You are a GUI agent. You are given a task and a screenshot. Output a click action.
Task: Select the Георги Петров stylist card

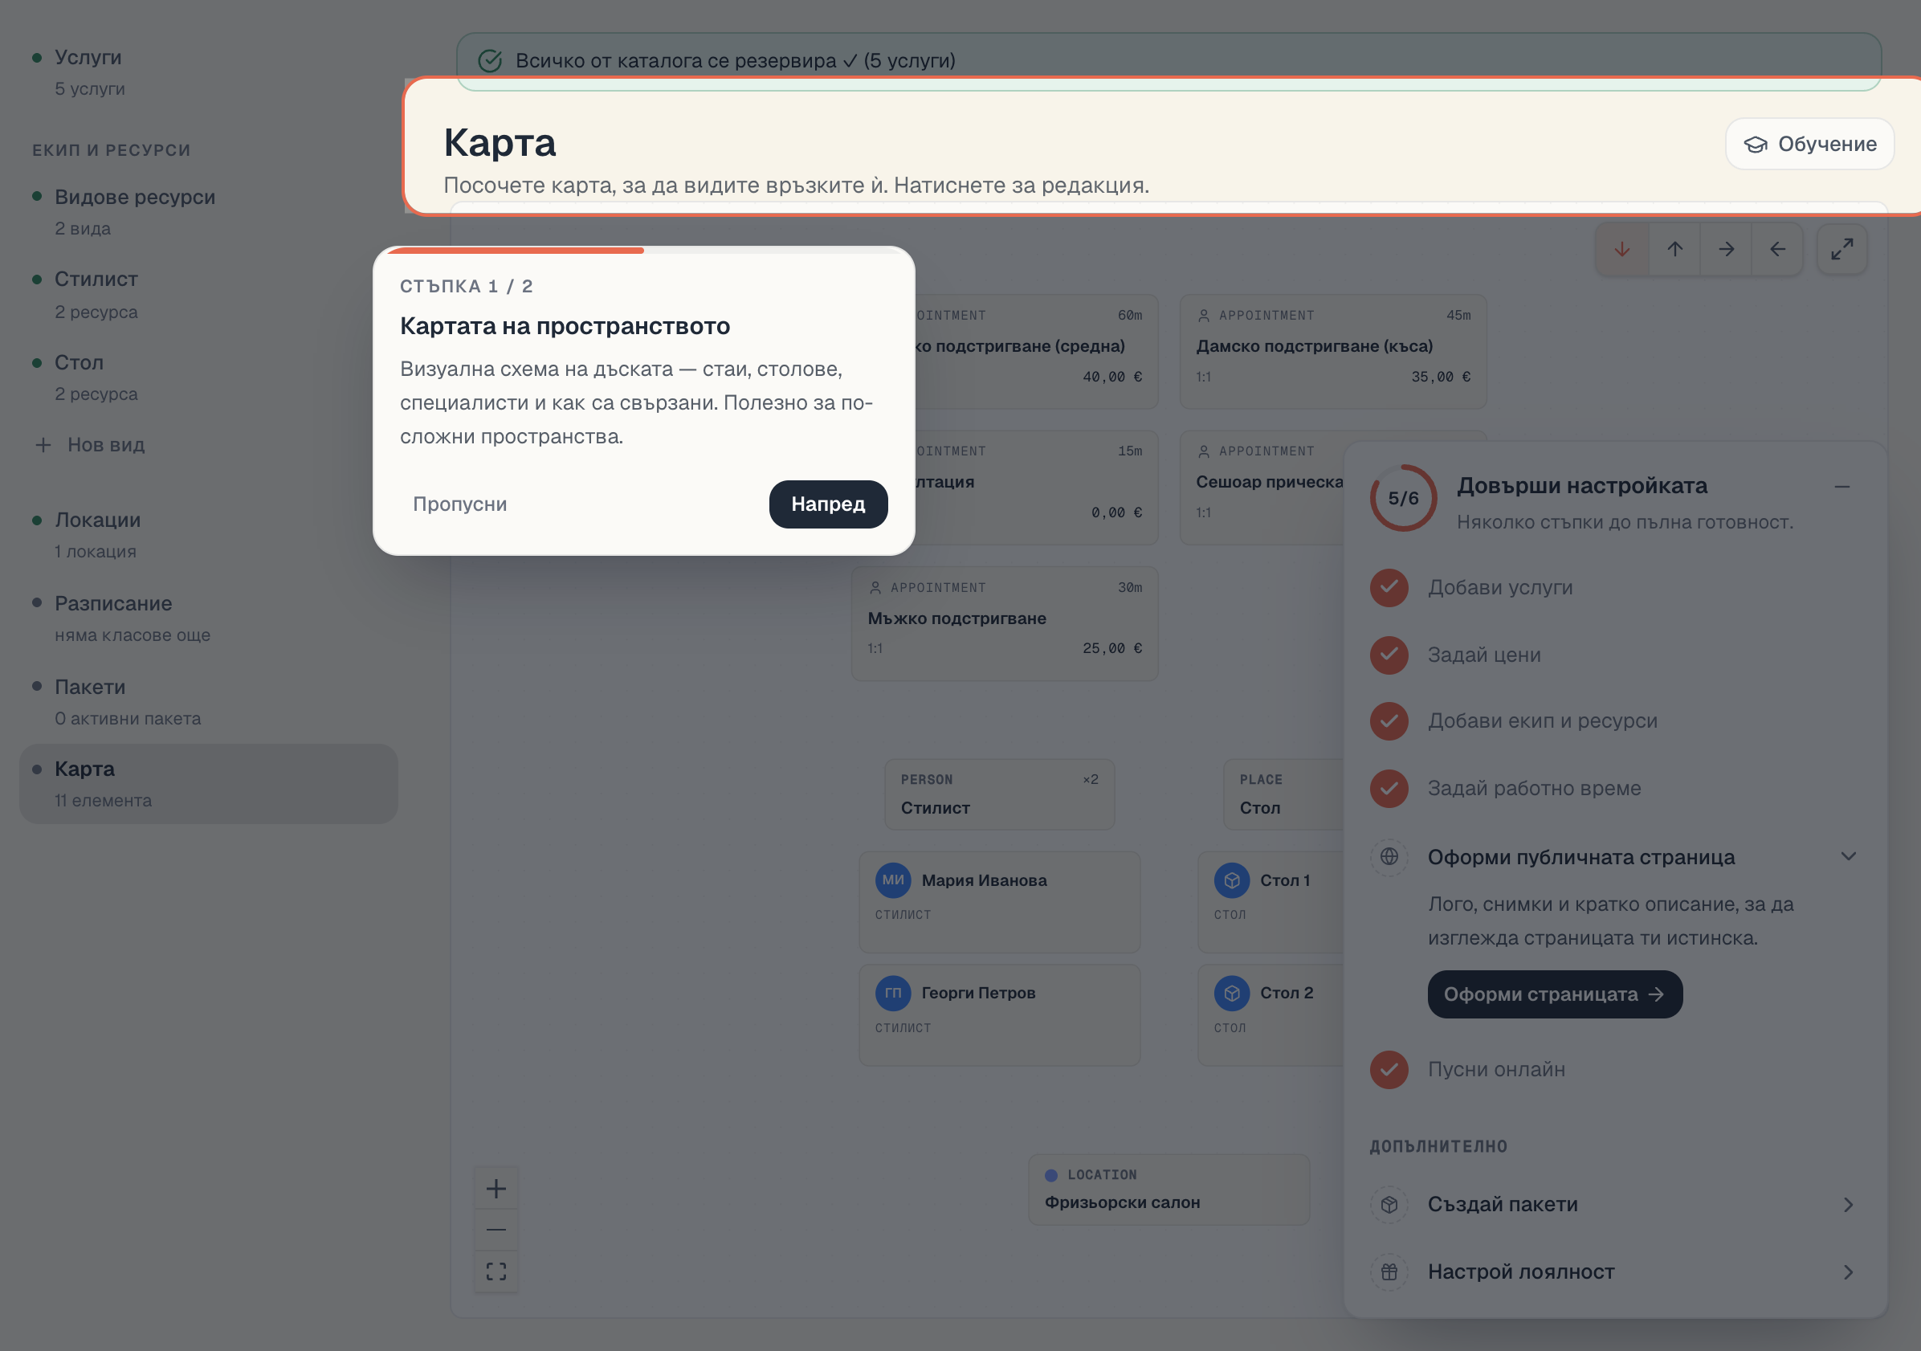tap(999, 1015)
